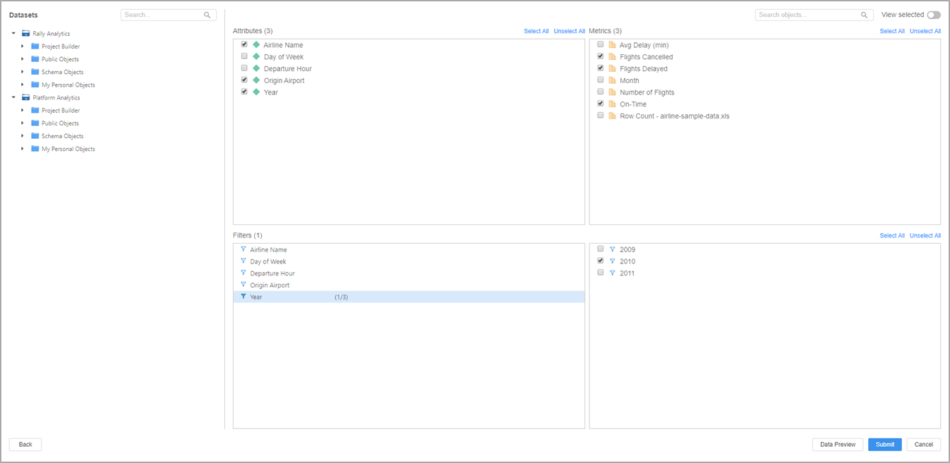The image size is (950, 463).
Task: Collapse the Rally Analytics tree node
Action: [13, 34]
